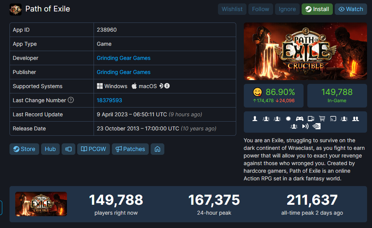Open the Hub button
The width and height of the screenshot is (372, 228).
click(50, 149)
